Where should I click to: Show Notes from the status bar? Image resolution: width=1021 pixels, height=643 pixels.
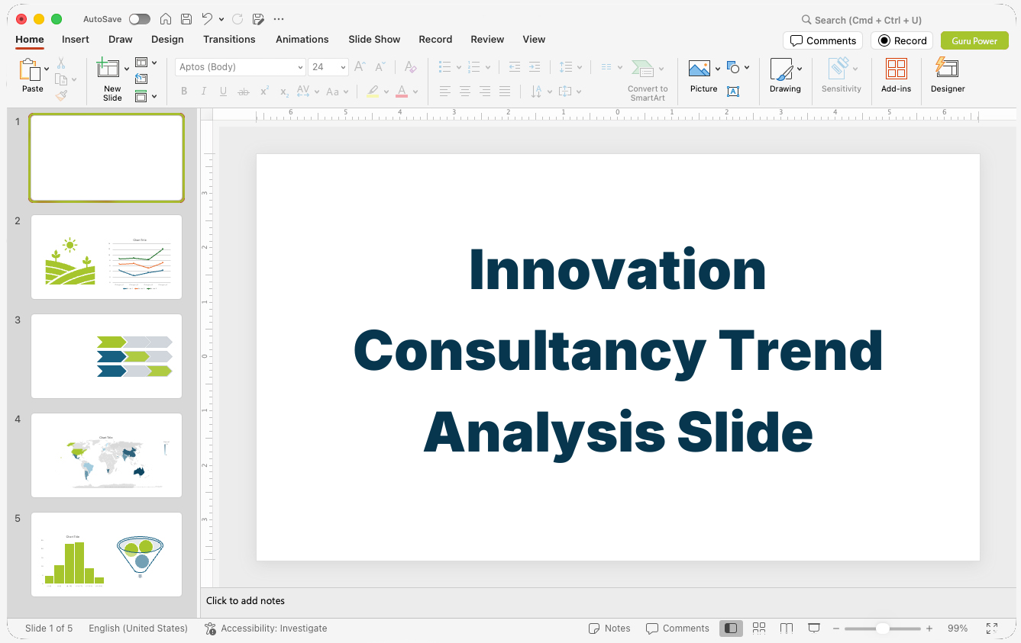coord(609,629)
